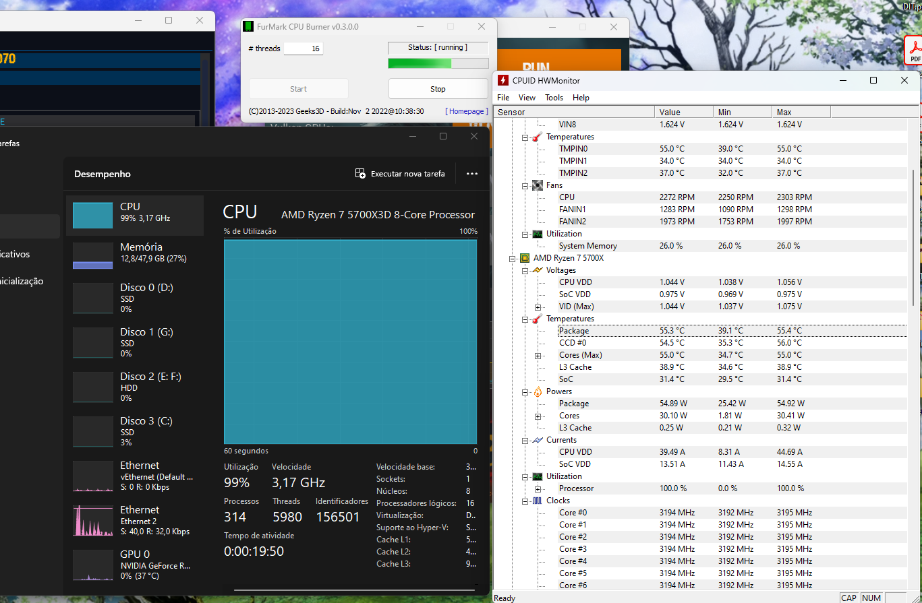
Task: Collapse the Currents tree node
Action: [x=525, y=440]
